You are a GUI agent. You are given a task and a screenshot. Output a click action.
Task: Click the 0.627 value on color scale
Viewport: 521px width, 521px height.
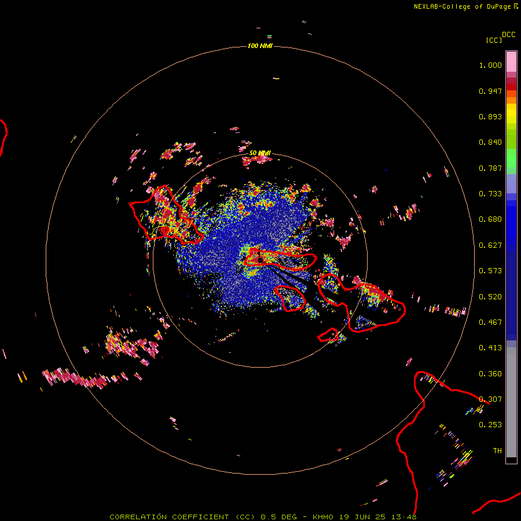(490, 245)
